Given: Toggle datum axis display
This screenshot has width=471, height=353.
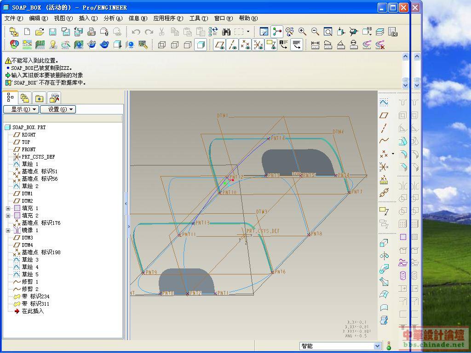Looking at the screenshot, I should 232,45.
